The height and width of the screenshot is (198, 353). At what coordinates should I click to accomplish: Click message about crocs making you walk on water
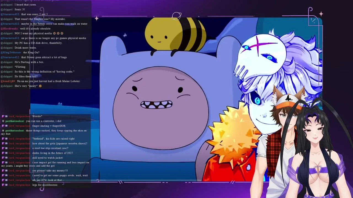click(54, 24)
